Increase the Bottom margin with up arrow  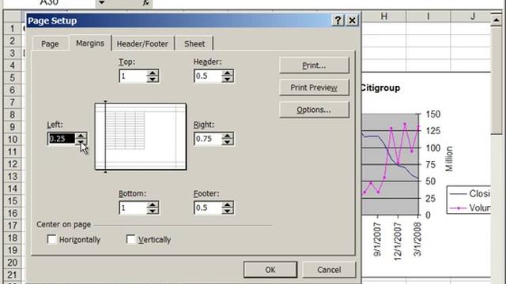click(153, 204)
